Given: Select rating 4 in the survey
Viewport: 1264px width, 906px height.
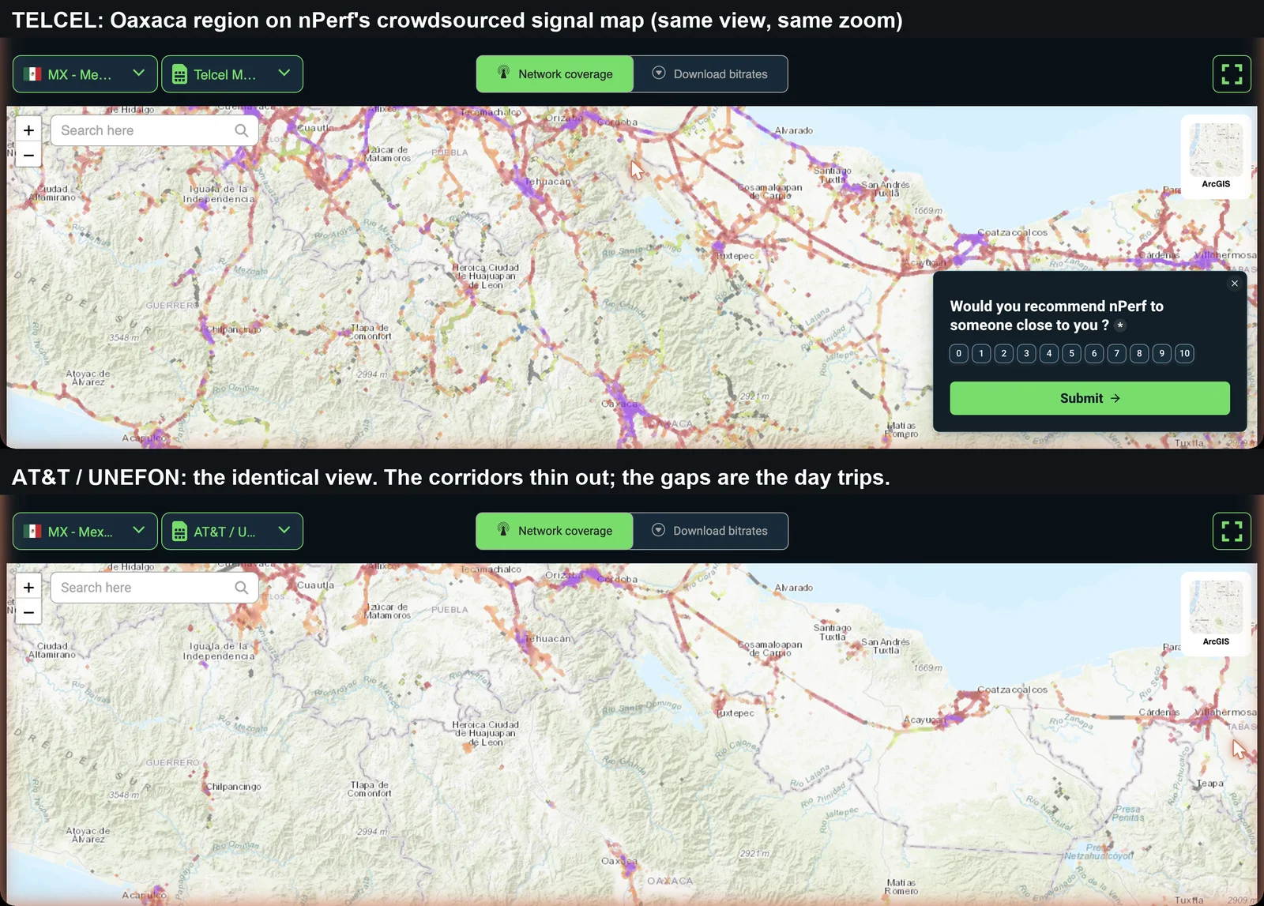Looking at the screenshot, I should [x=1049, y=353].
